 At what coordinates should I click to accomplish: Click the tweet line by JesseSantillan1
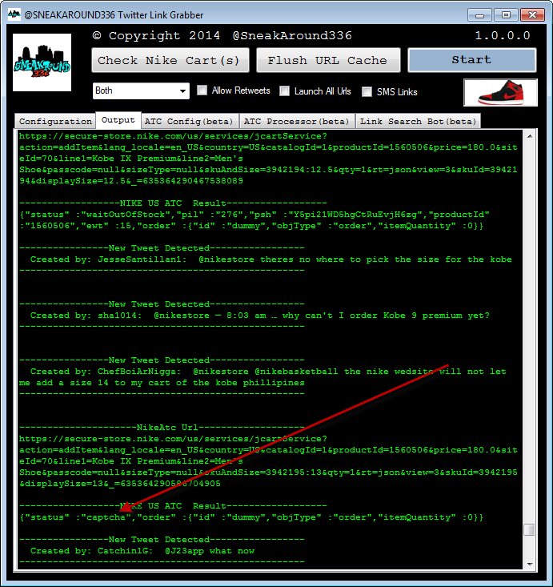[x=270, y=259]
